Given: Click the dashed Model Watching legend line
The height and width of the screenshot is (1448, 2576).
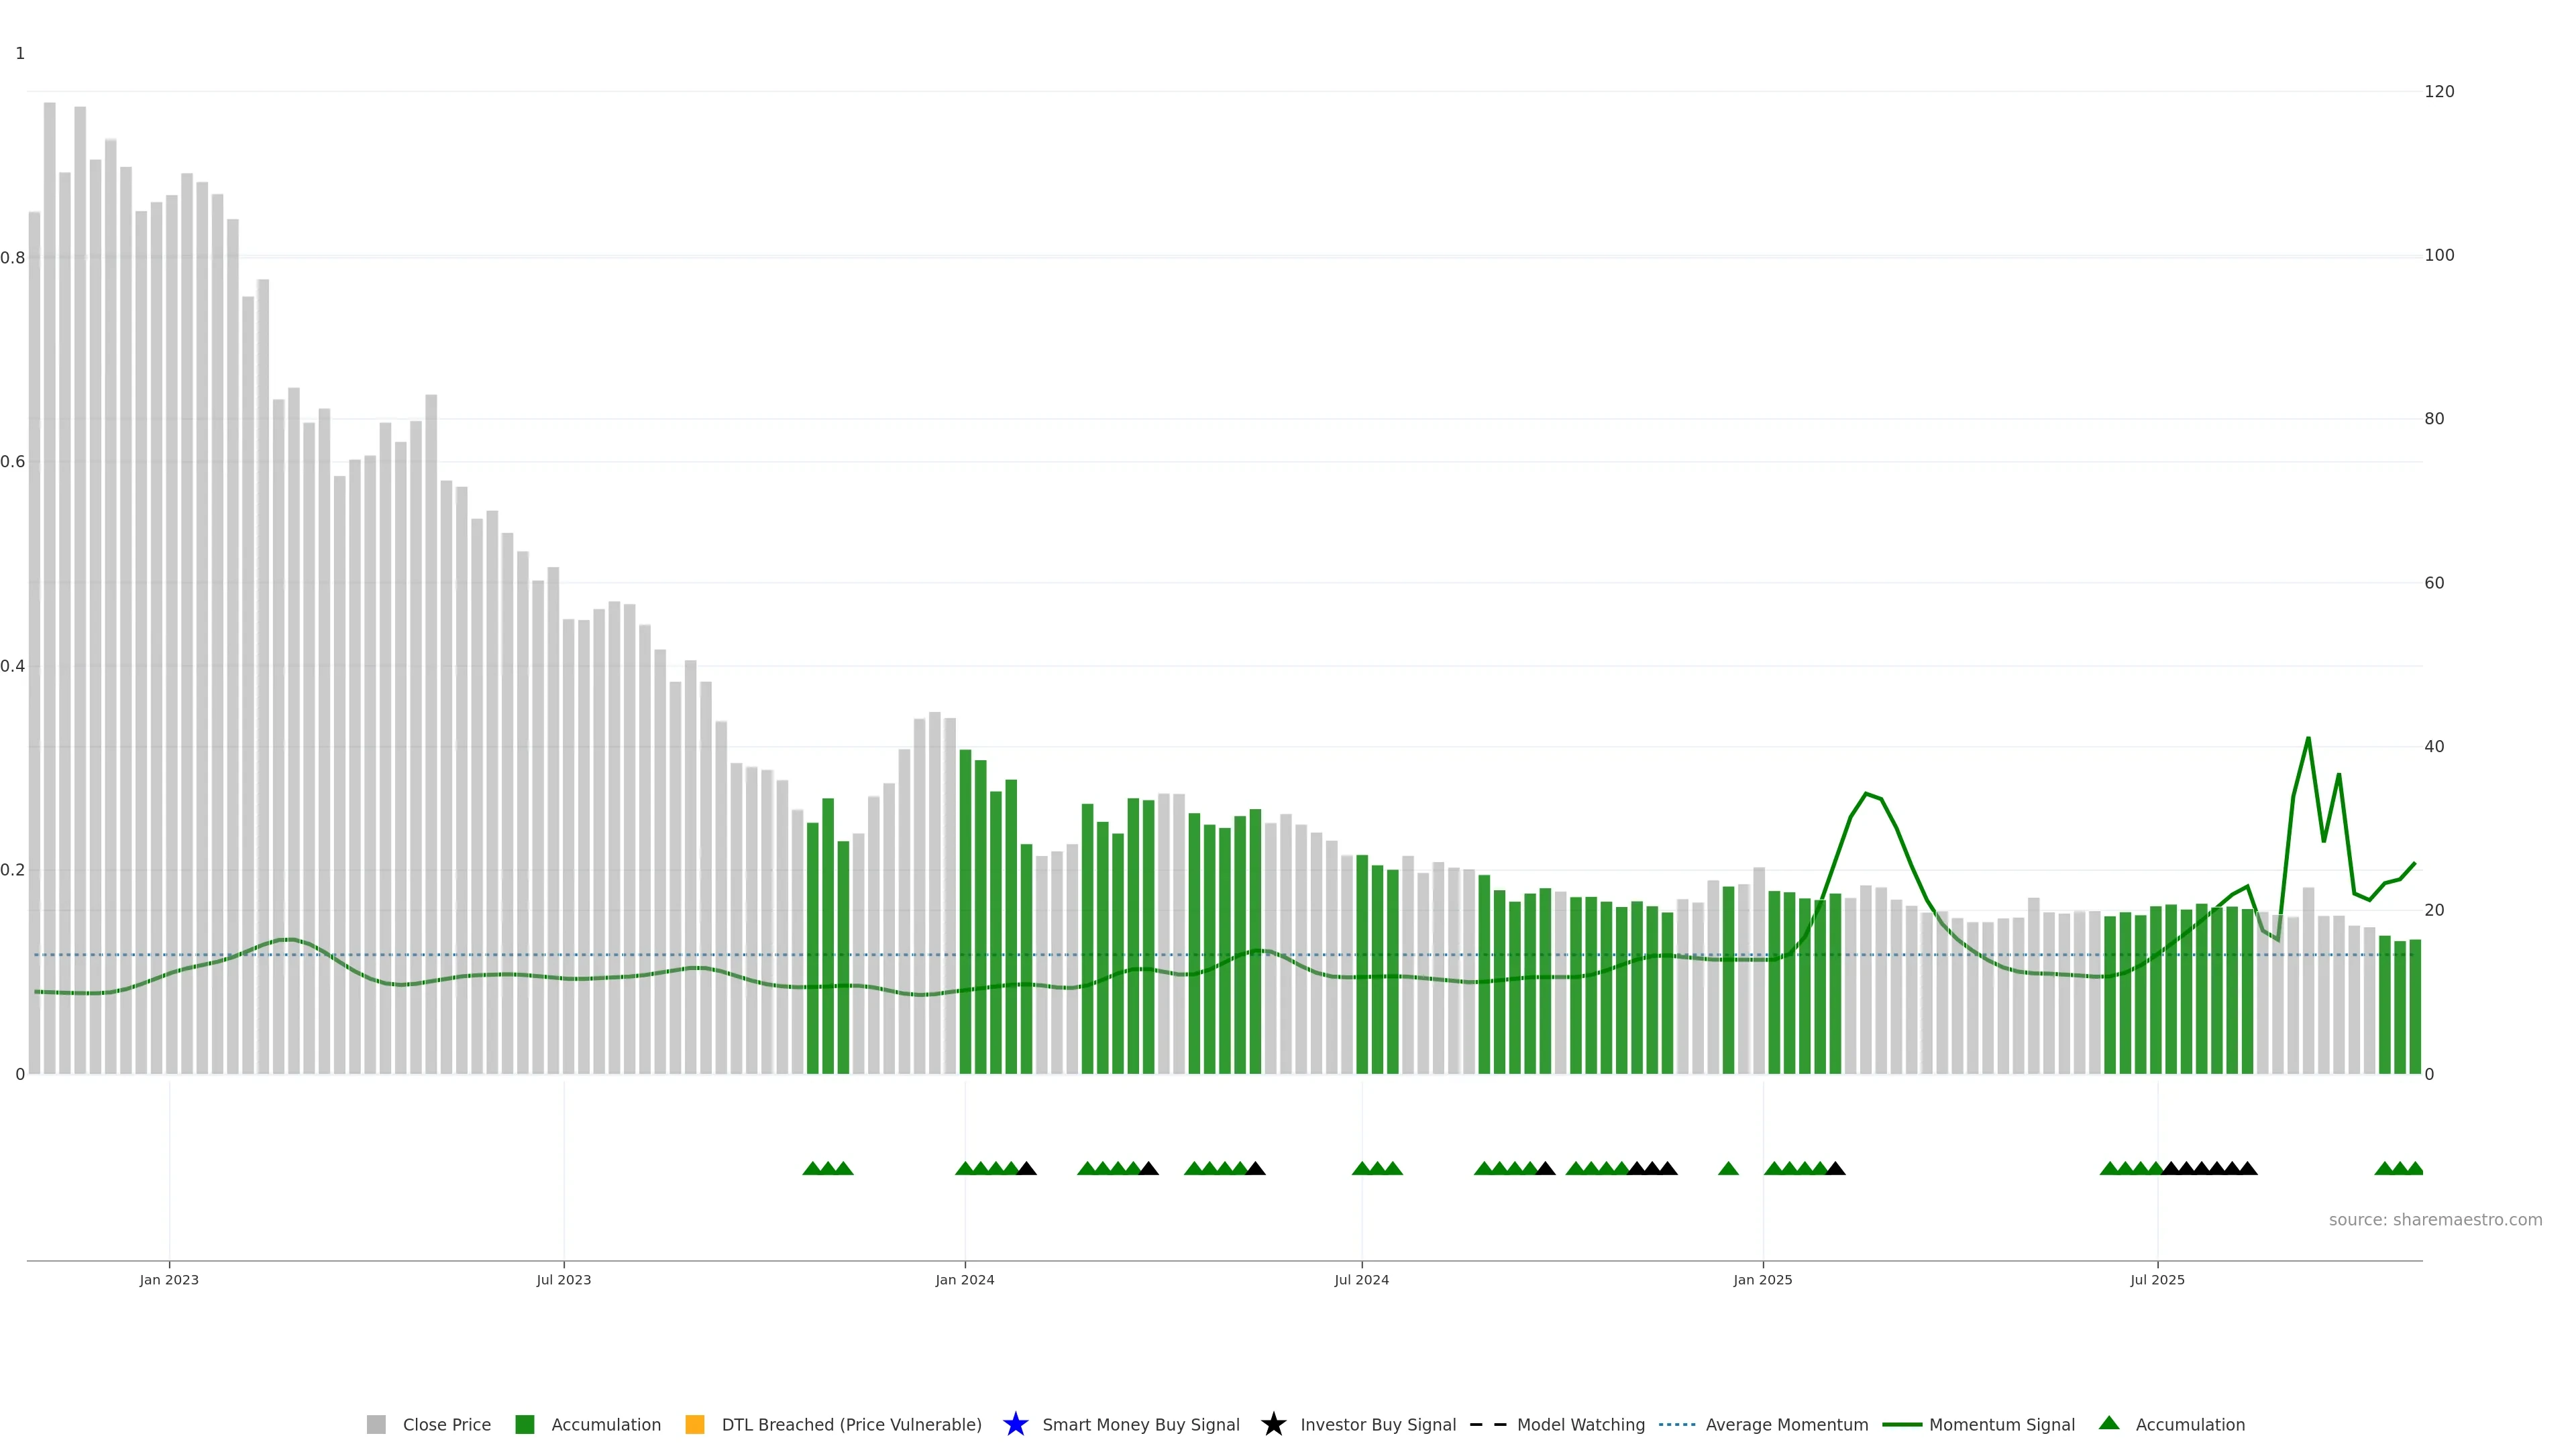Looking at the screenshot, I should point(1487,1424).
